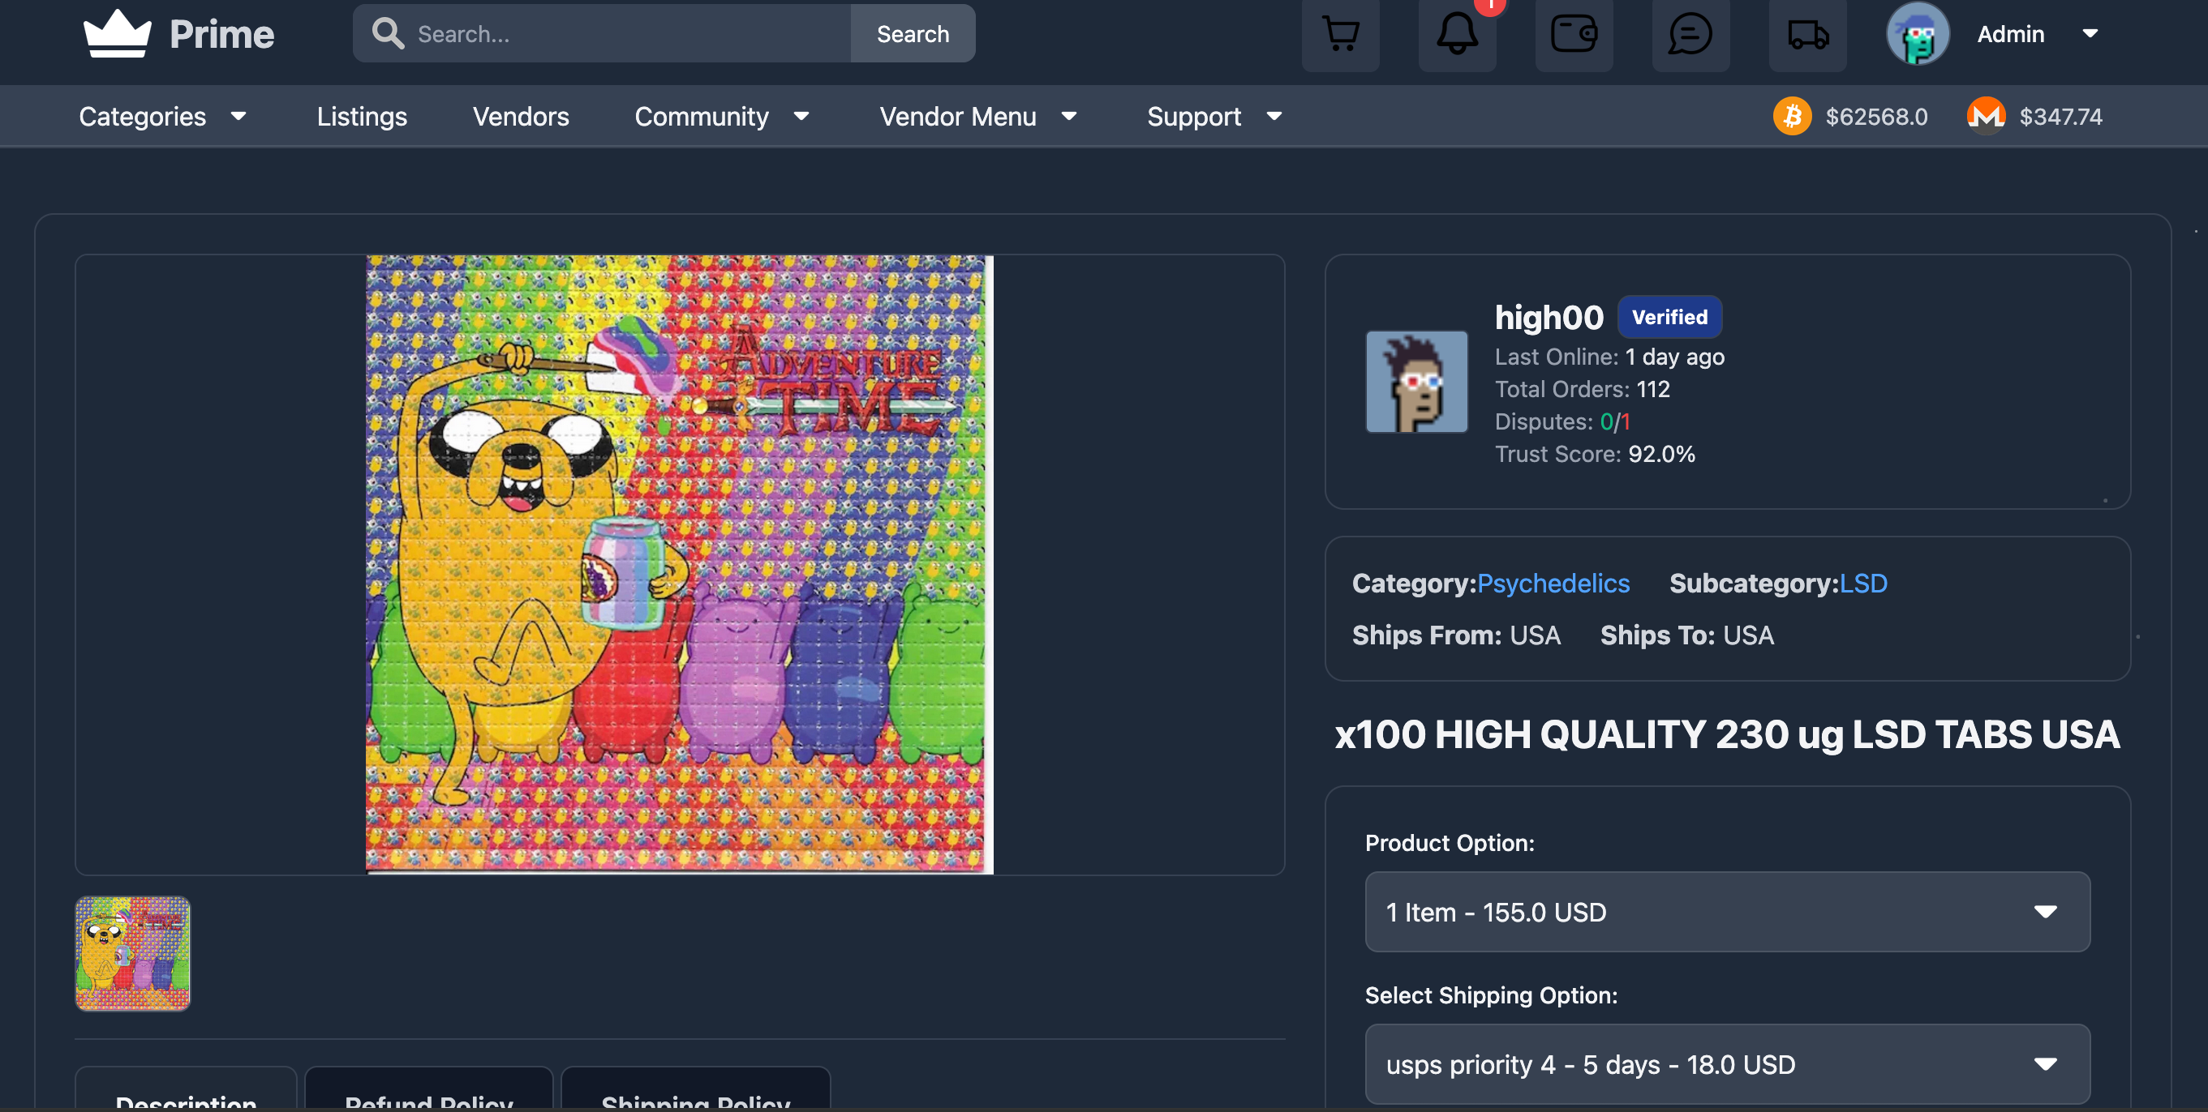The width and height of the screenshot is (2208, 1112).
Task: Open the notifications bell
Action: click(x=1456, y=34)
